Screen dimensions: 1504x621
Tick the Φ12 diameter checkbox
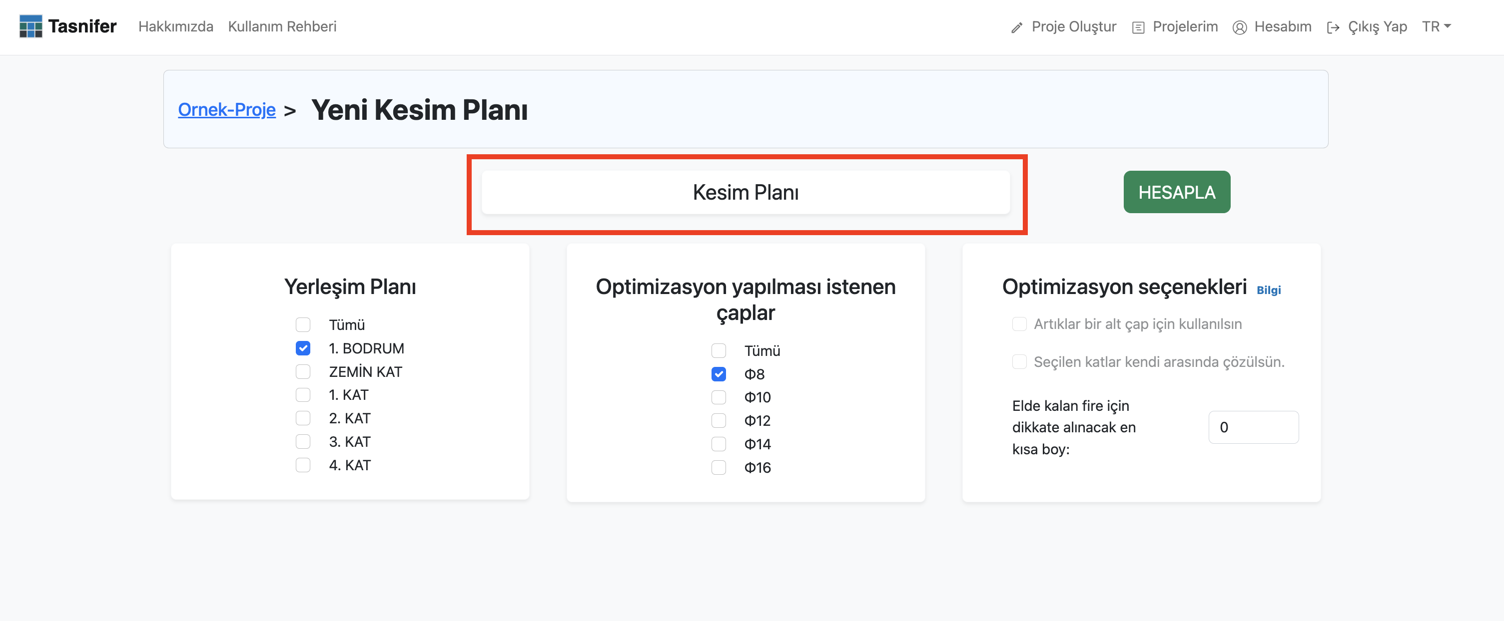[719, 420]
